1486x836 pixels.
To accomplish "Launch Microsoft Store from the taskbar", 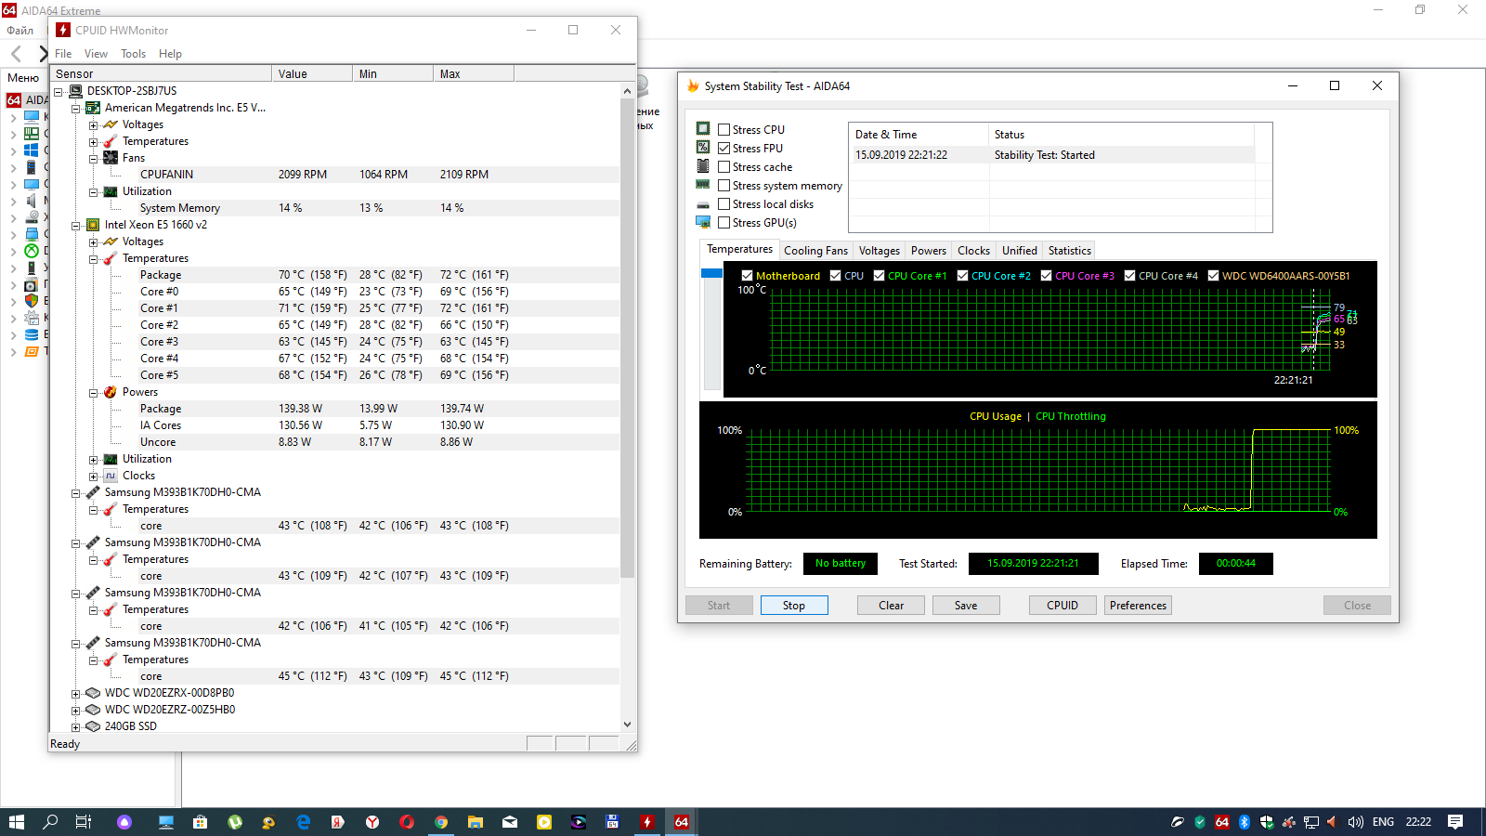I will pos(200,822).
